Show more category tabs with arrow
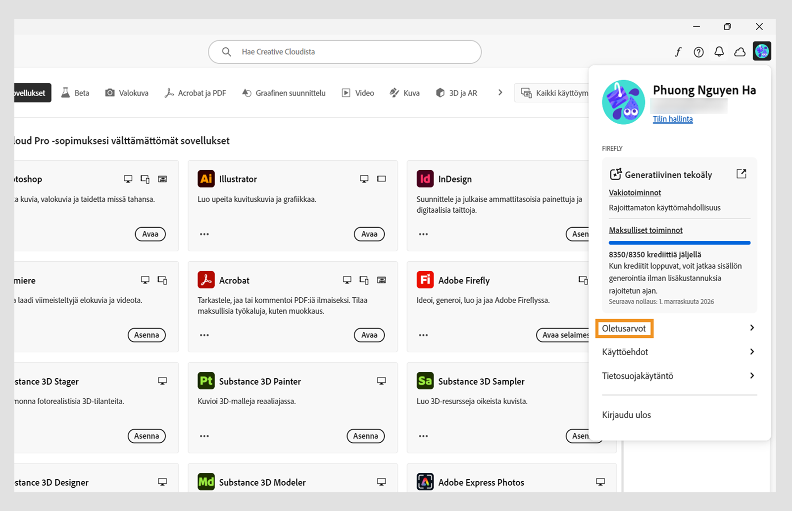This screenshot has height=511, width=792. point(500,93)
